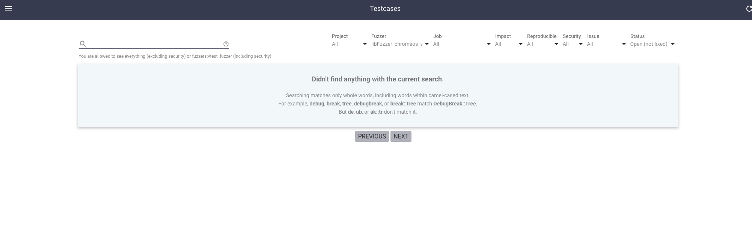752x227 pixels.
Task: Open the Status dropdown set to Open (not fixed)
Action: tap(654, 44)
